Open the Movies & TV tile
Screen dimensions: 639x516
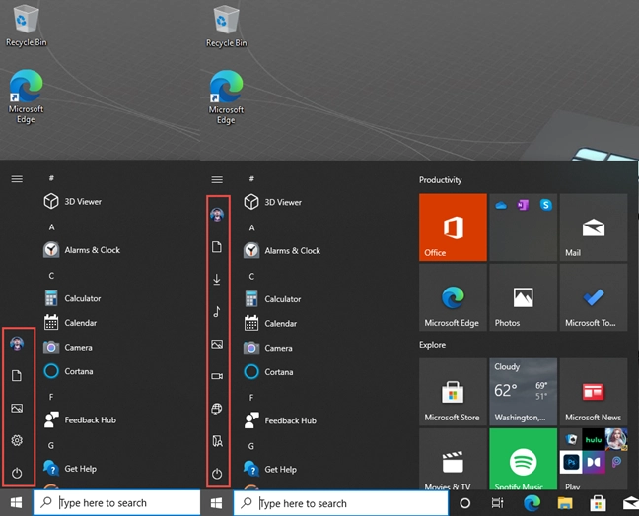[453, 459]
